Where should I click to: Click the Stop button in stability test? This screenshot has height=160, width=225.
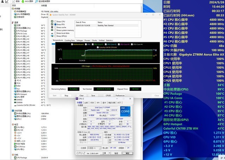coord(66,95)
